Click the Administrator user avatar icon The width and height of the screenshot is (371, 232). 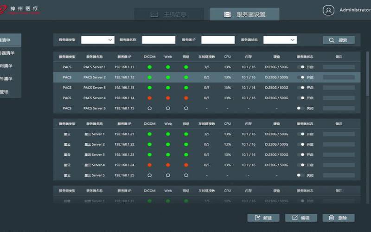(328, 10)
